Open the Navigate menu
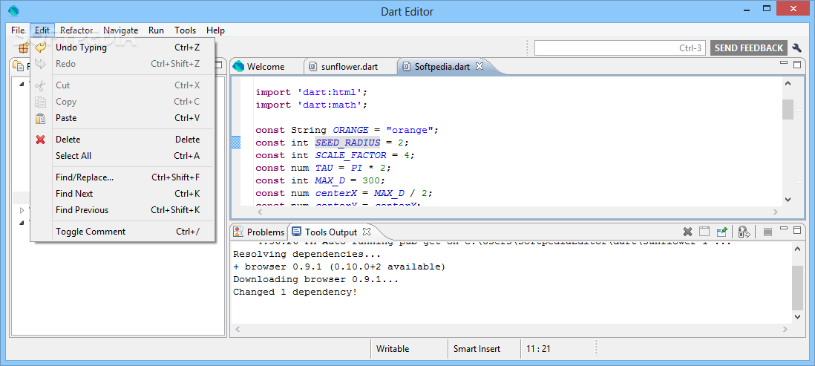Image resolution: width=815 pixels, height=366 pixels. tap(120, 30)
